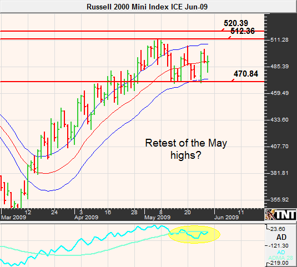Select the Apr 2009 date axis label
The height and width of the screenshot is (267, 297).
87,218
